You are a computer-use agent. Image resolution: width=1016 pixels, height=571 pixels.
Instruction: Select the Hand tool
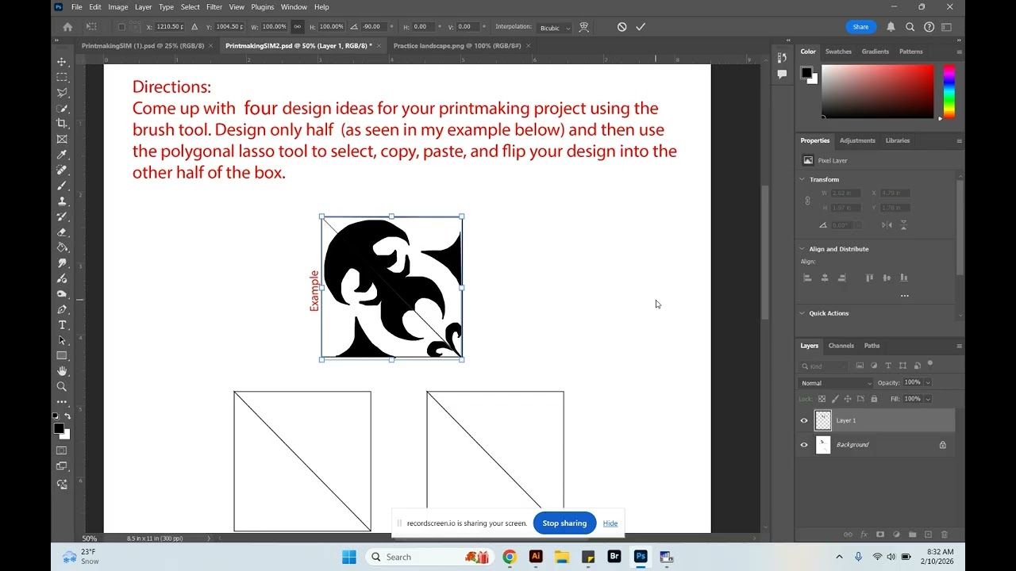click(x=62, y=371)
